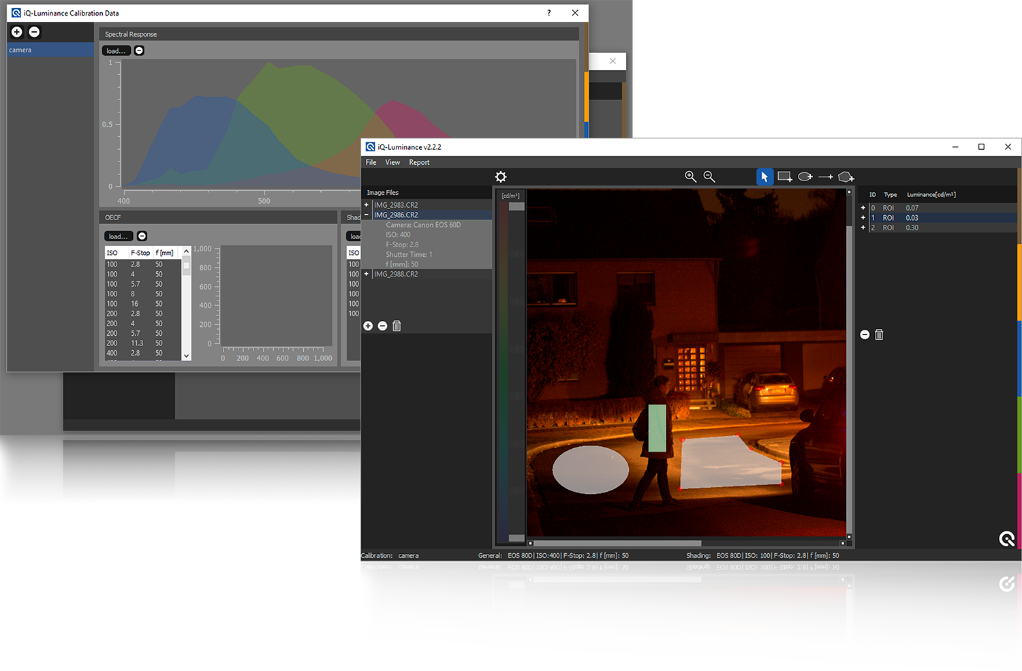This screenshot has height=671, width=1022.
Task: Click the help question mark in Calibration window
Action: 548,13
